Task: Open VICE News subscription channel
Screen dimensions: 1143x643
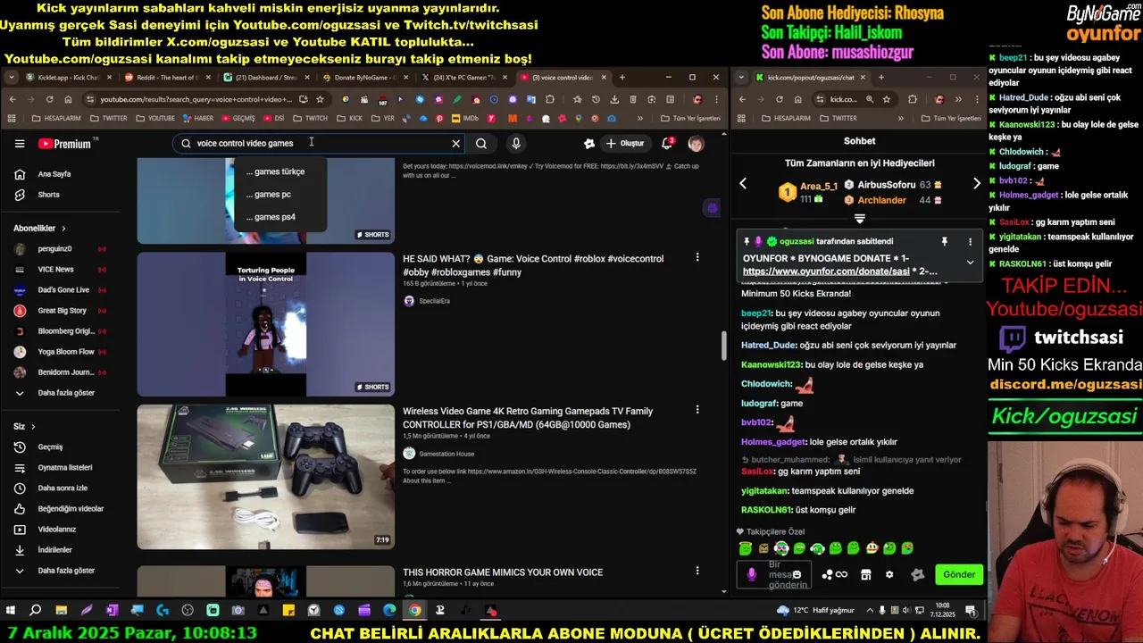Action: coord(59,270)
